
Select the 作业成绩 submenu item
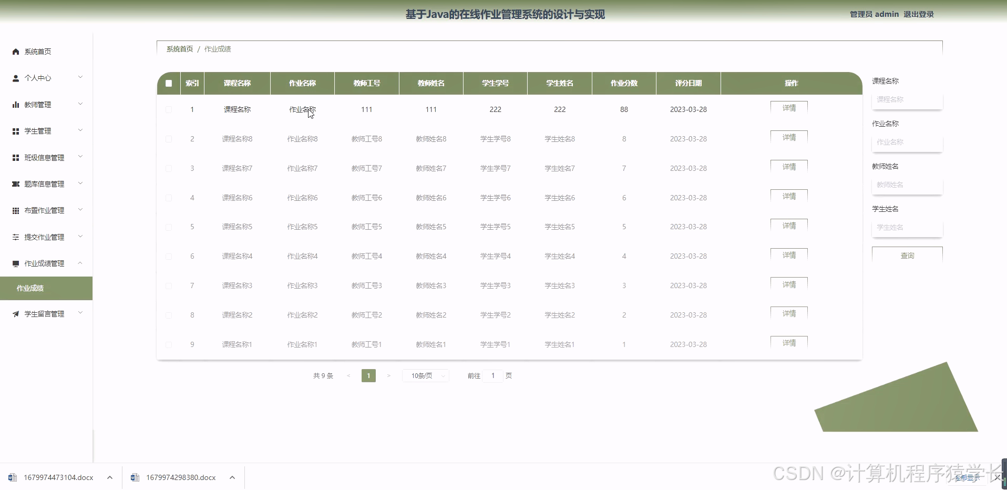tap(46, 288)
